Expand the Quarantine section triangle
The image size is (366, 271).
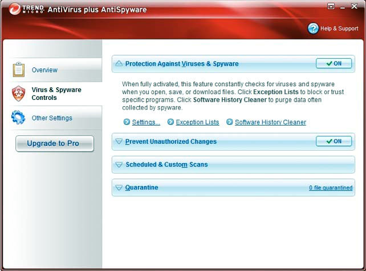tap(119, 187)
